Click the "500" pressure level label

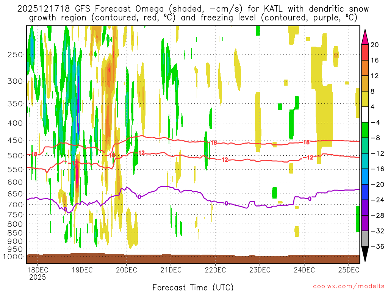15,156
